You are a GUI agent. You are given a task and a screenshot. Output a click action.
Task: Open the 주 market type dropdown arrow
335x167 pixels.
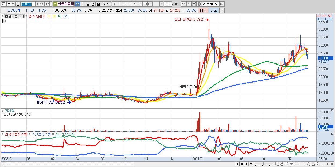click(x=13, y=4)
